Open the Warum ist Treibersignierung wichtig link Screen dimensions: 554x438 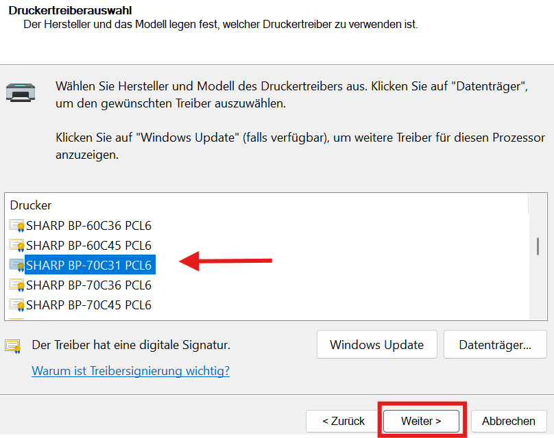(131, 371)
